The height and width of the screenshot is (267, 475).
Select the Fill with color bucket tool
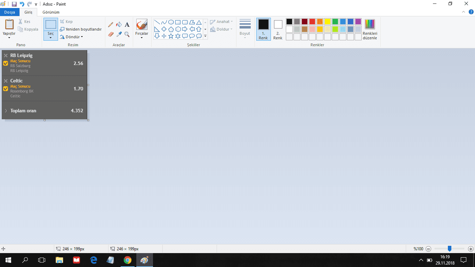tap(119, 25)
